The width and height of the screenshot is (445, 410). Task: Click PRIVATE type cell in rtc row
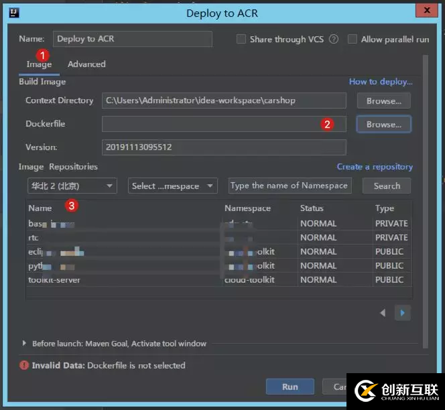click(x=391, y=237)
